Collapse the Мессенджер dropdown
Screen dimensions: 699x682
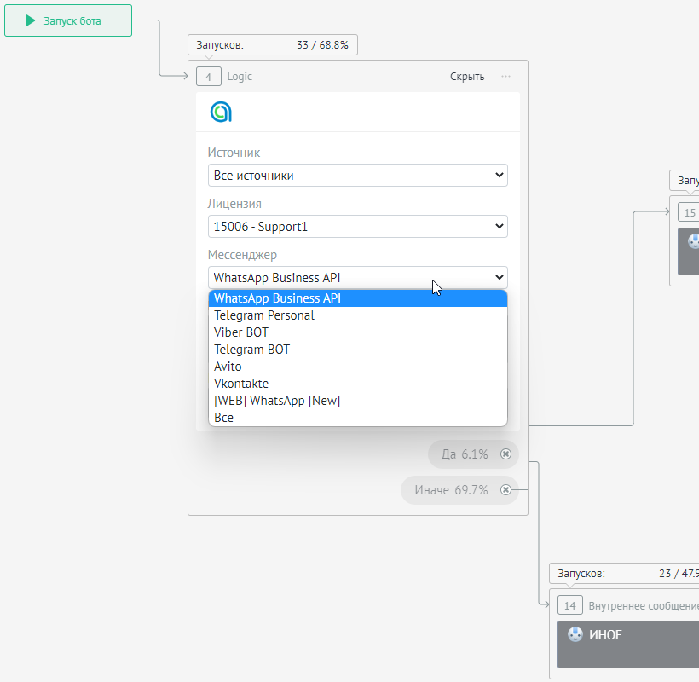(357, 278)
